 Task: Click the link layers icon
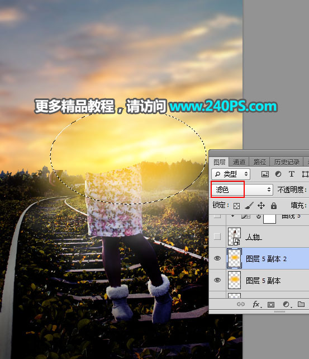241,304
